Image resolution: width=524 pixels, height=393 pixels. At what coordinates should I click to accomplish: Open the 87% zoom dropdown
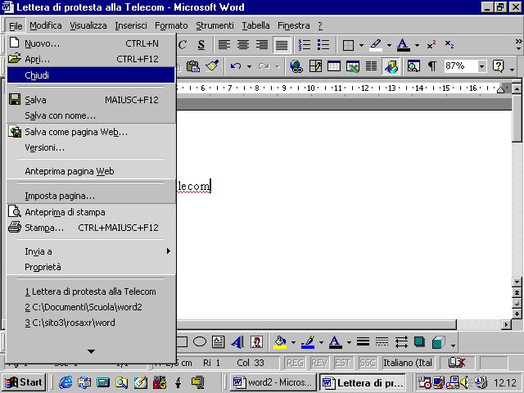pos(481,66)
